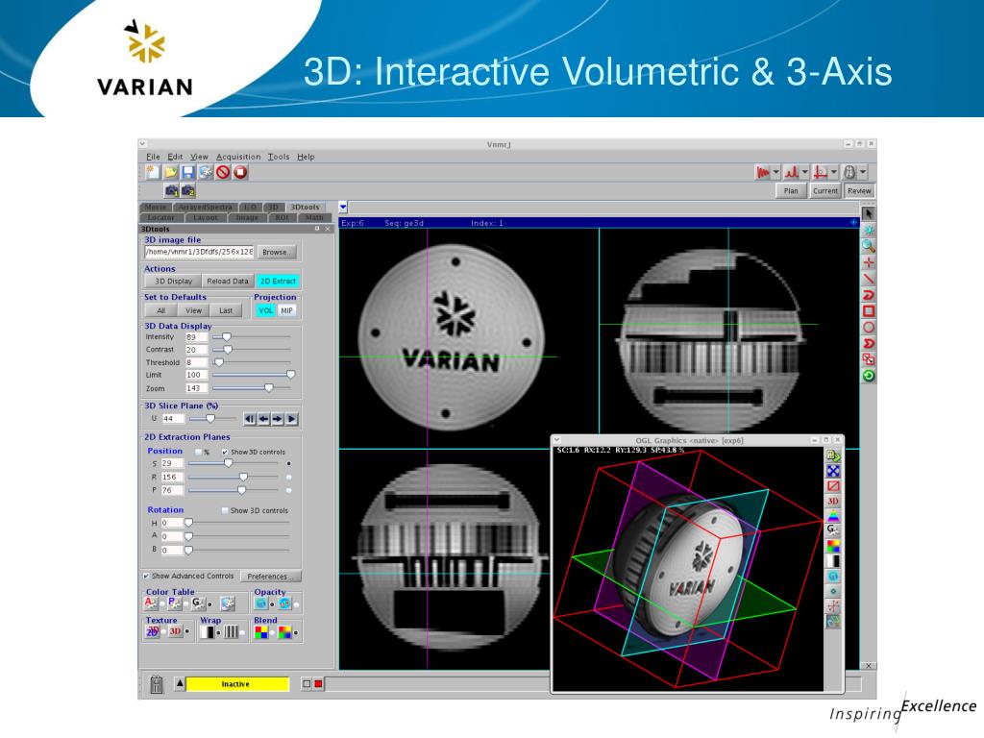984x738 pixels.
Task: Select the red circle ROI tool
Action: [869, 328]
